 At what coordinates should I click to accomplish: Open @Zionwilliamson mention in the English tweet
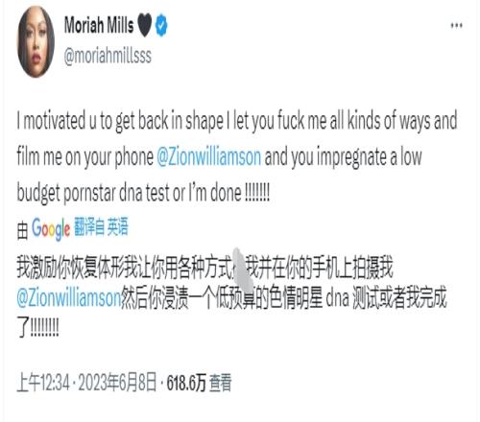(x=209, y=157)
